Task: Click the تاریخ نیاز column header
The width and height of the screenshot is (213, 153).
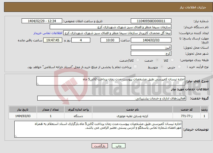Action: tap(23, 109)
